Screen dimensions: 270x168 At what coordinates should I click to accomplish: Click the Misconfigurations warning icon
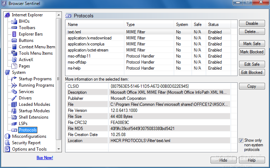(7, 136)
